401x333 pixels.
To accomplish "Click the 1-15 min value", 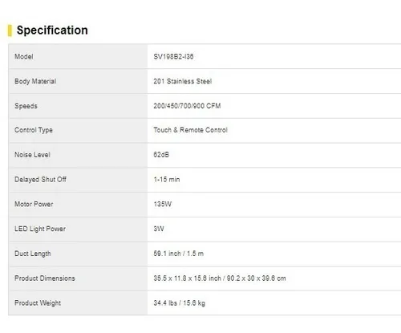I will (x=167, y=180).
